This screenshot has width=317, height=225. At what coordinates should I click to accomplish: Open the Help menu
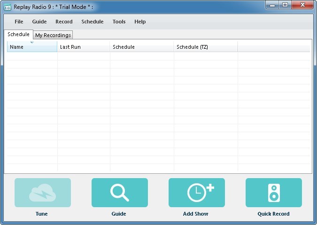coord(140,22)
